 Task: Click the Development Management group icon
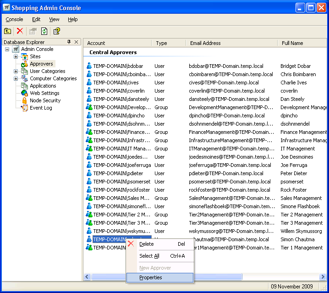[89, 107]
